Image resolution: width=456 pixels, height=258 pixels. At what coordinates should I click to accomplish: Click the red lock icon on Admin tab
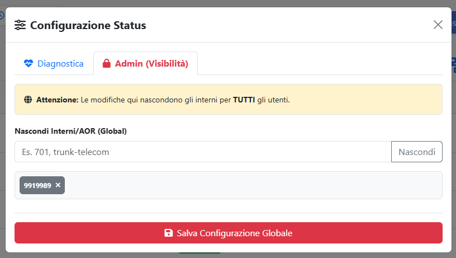click(106, 64)
